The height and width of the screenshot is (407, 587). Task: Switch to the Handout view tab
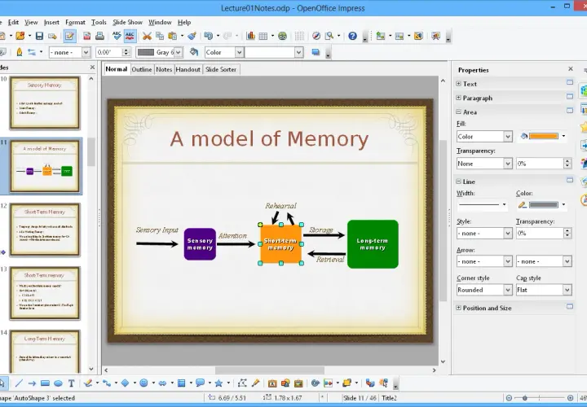click(188, 69)
